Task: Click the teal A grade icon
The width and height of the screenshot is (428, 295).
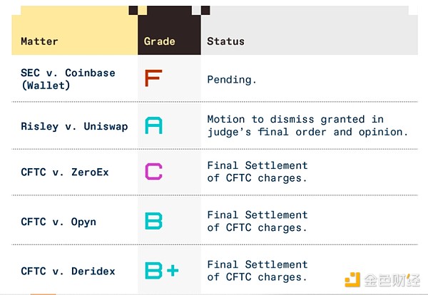Action: [153, 125]
